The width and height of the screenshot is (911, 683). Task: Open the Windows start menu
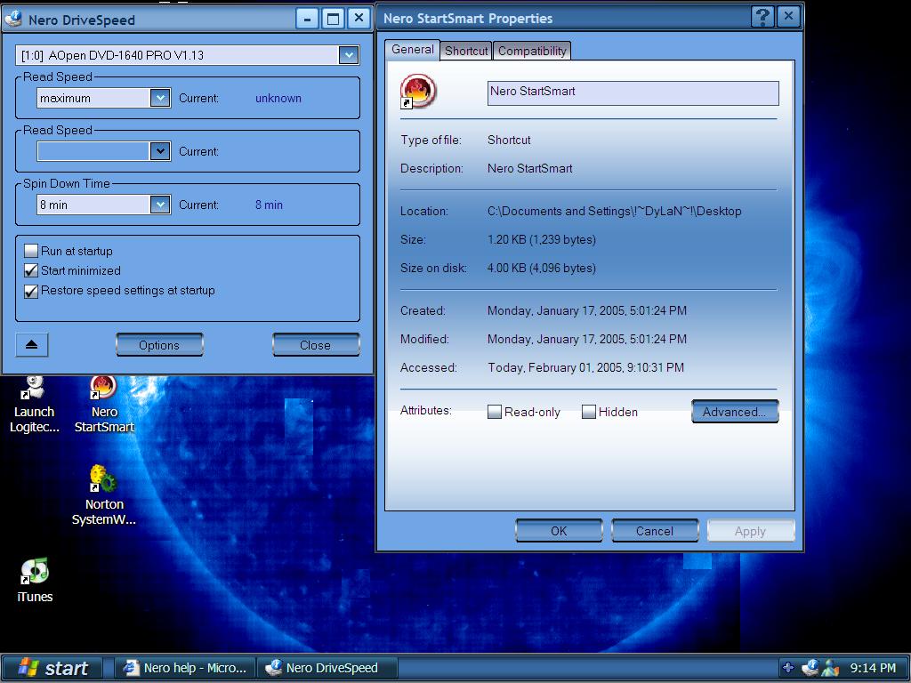tap(54, 668)
